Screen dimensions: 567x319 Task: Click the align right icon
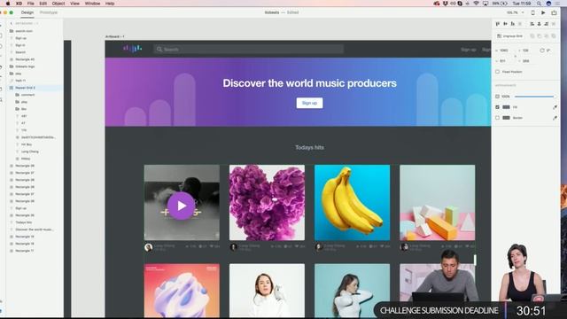point(547,24)
